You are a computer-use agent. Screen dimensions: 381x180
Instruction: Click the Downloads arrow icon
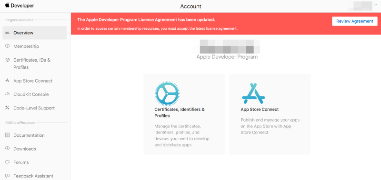click(7, 148)
